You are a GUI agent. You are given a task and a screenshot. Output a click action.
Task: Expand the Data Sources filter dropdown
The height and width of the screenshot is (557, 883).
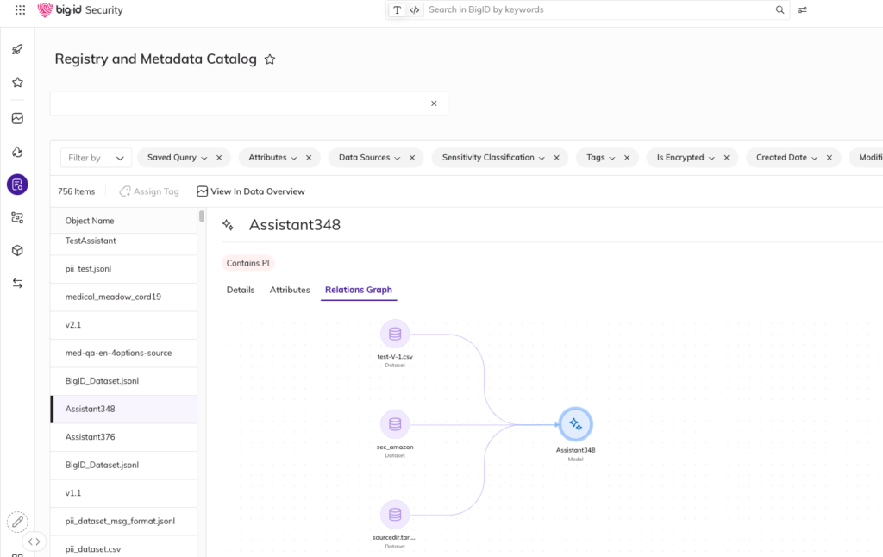point(369,158)
